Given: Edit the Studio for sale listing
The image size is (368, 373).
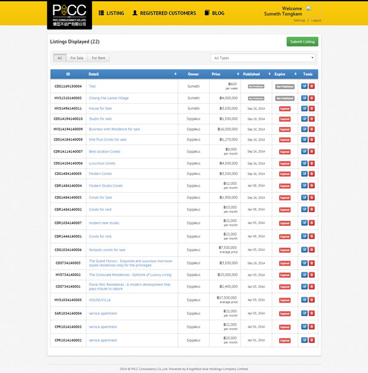Looking at the screenshot, I should 304,118.
